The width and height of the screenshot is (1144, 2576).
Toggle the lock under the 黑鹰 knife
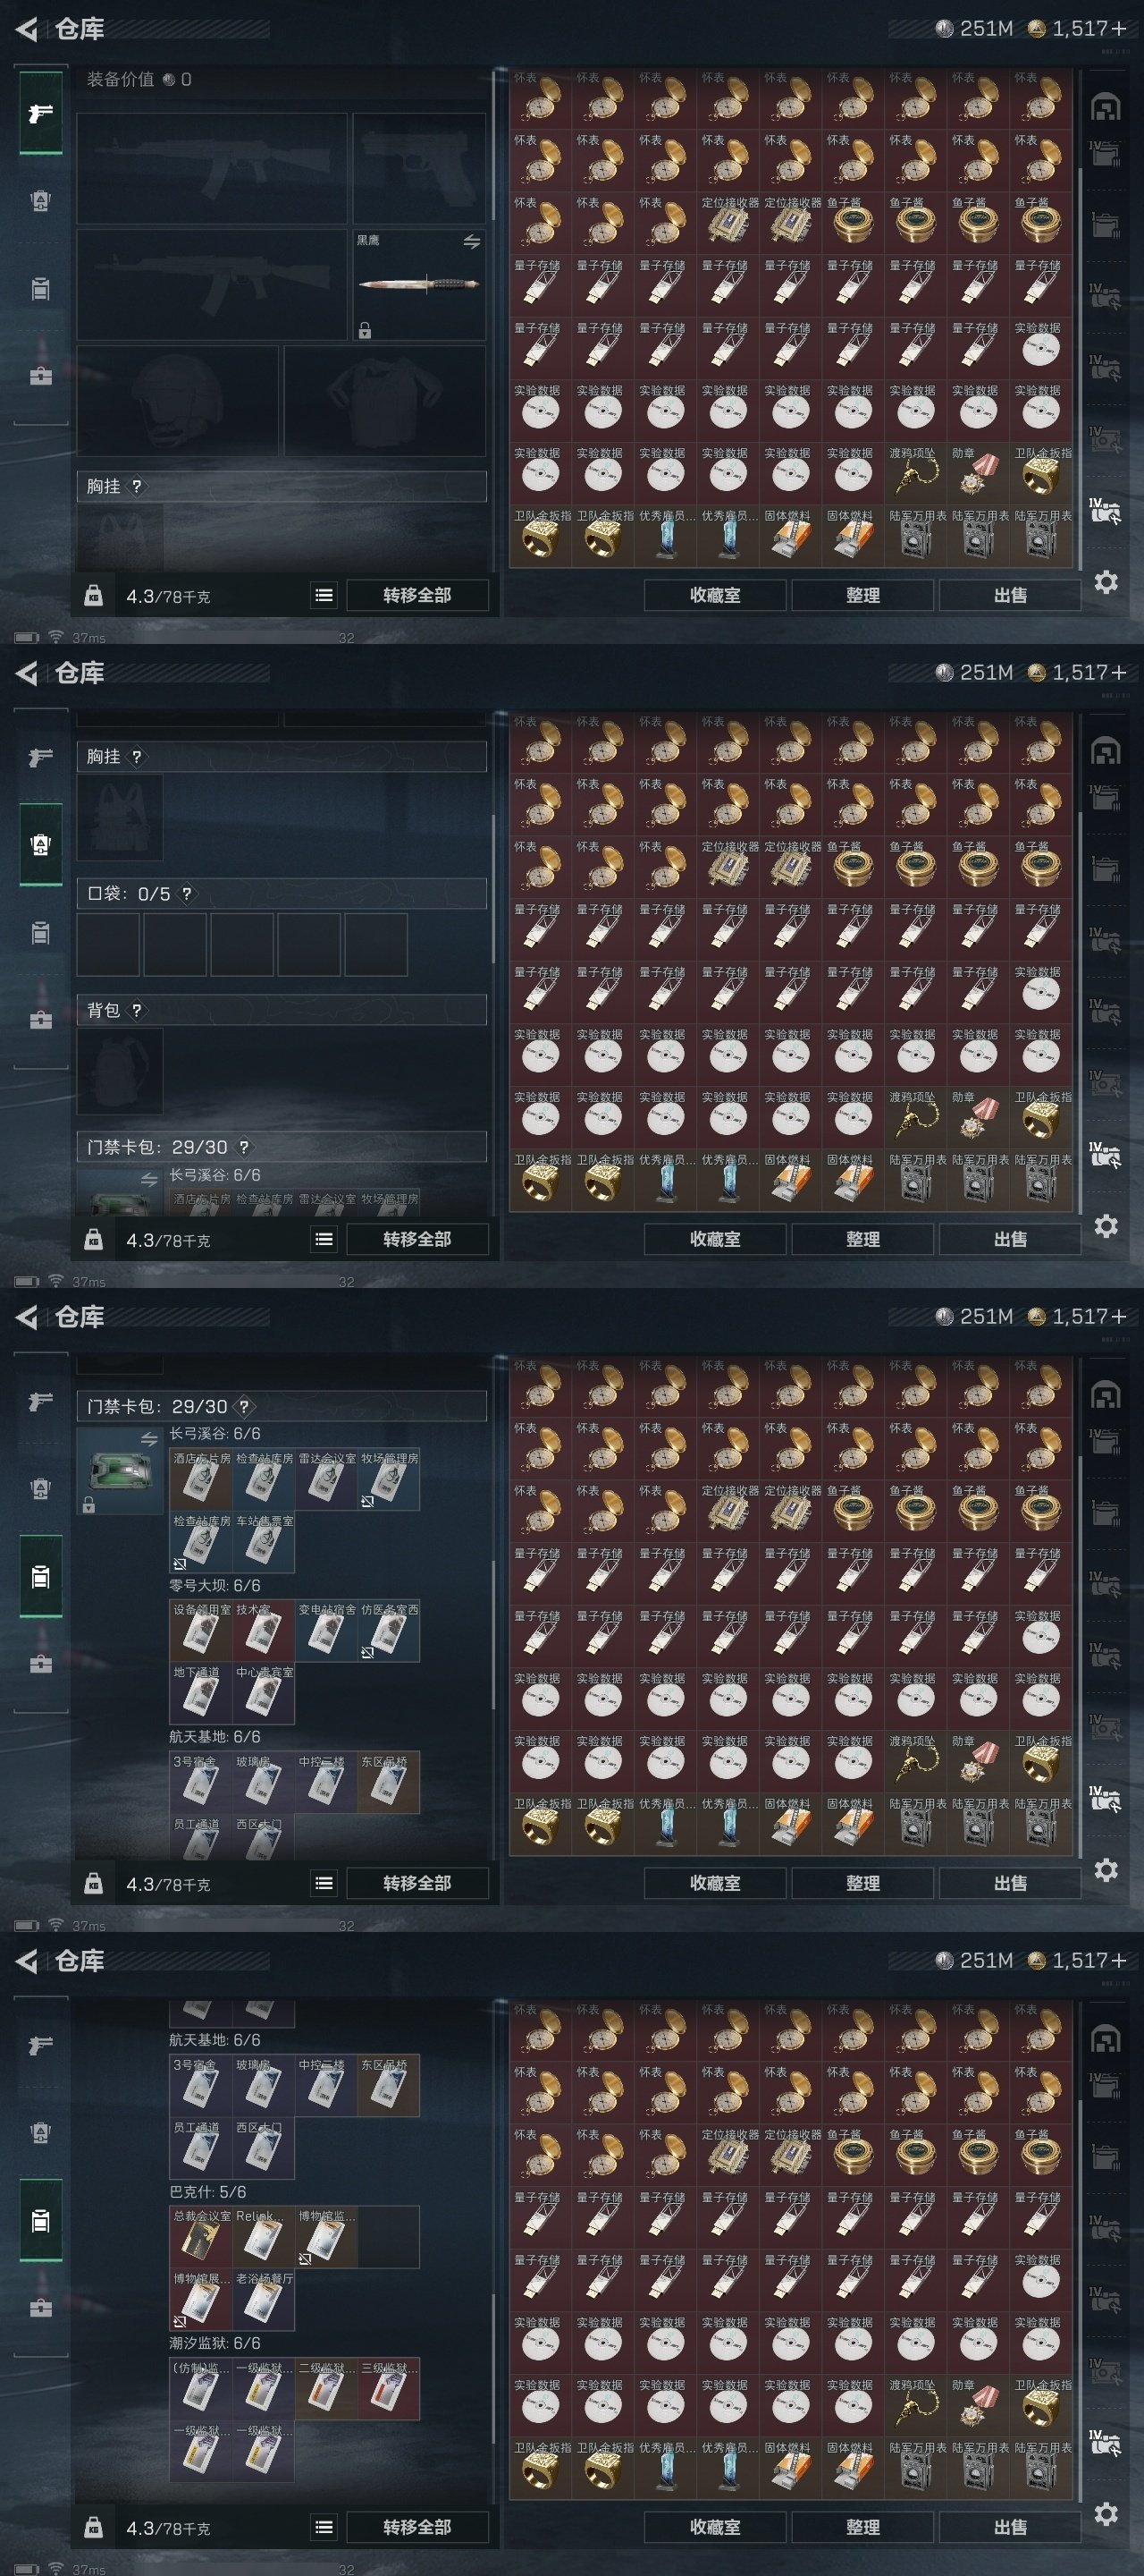click(x=365, y=330)
